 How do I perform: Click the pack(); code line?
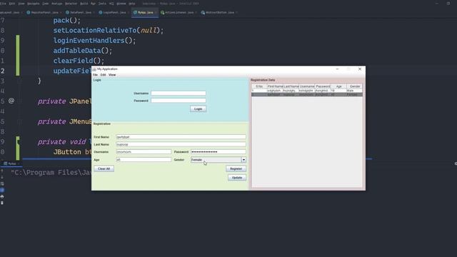[x=66, y=21]
